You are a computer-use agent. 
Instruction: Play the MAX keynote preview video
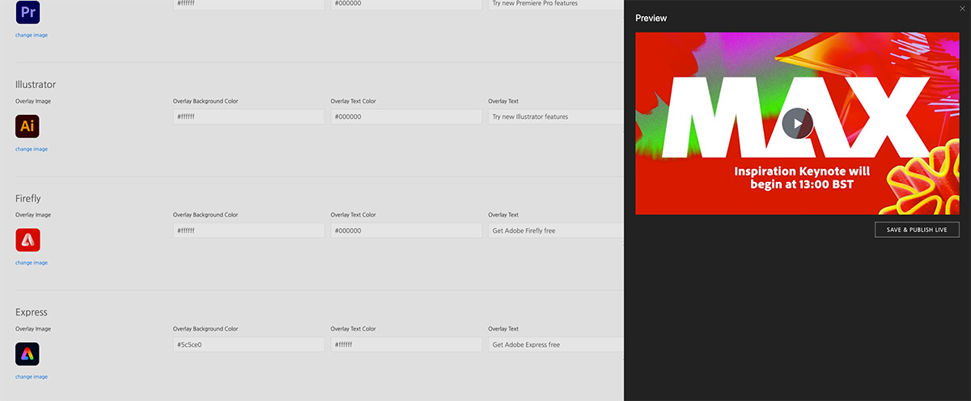coord(797,124)
